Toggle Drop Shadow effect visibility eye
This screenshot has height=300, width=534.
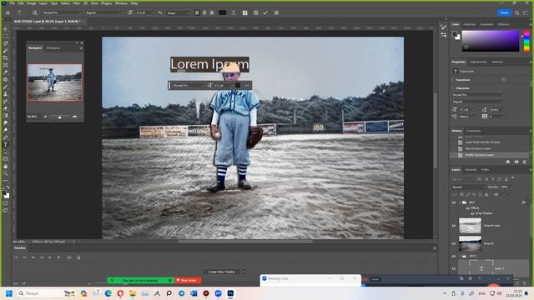coord(472,213)
